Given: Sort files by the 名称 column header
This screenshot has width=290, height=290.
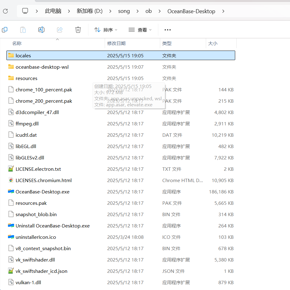Looking at the screenshot, I should (17, 43).
